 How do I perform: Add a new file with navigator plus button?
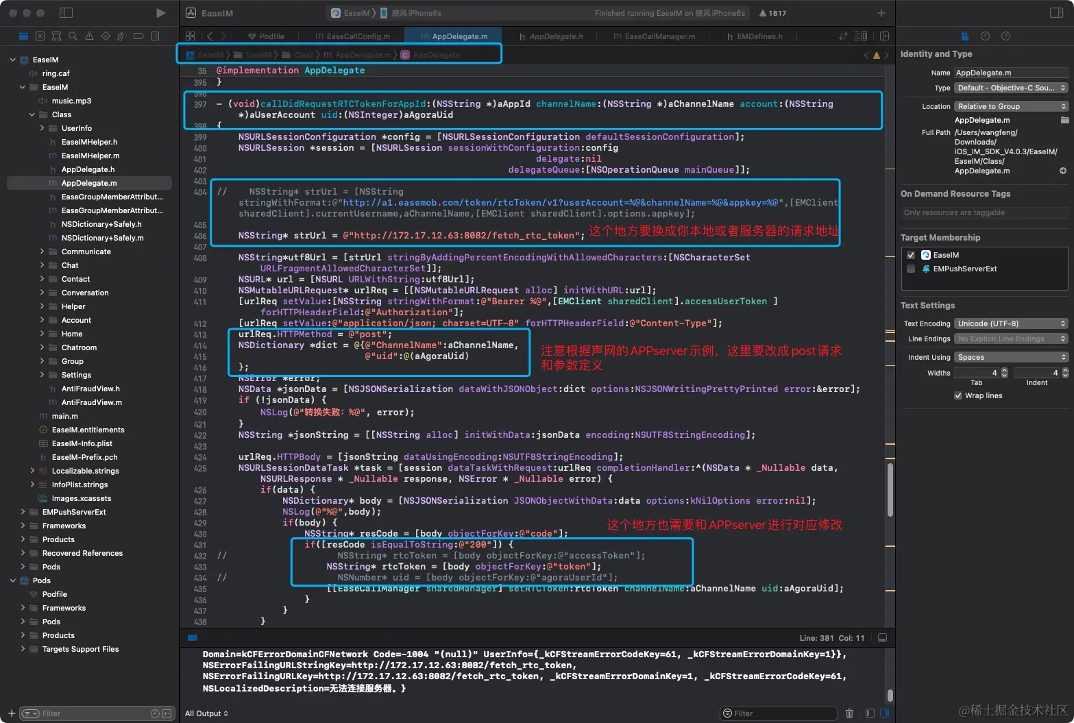11,713
